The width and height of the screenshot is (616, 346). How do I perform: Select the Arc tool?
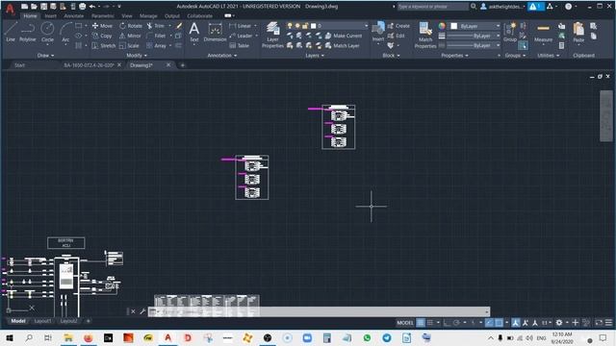(x=65, y=32)
